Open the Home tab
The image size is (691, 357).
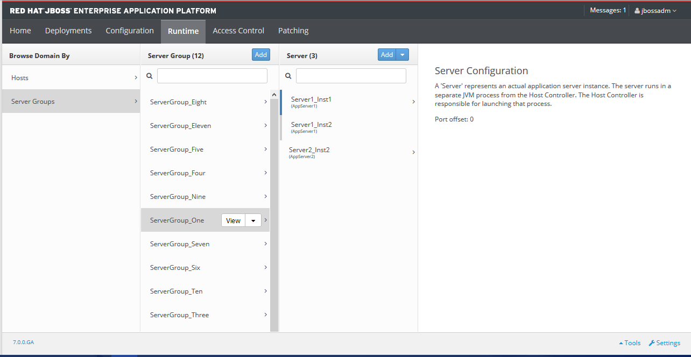pyautogui.click(x=20, y=31)
